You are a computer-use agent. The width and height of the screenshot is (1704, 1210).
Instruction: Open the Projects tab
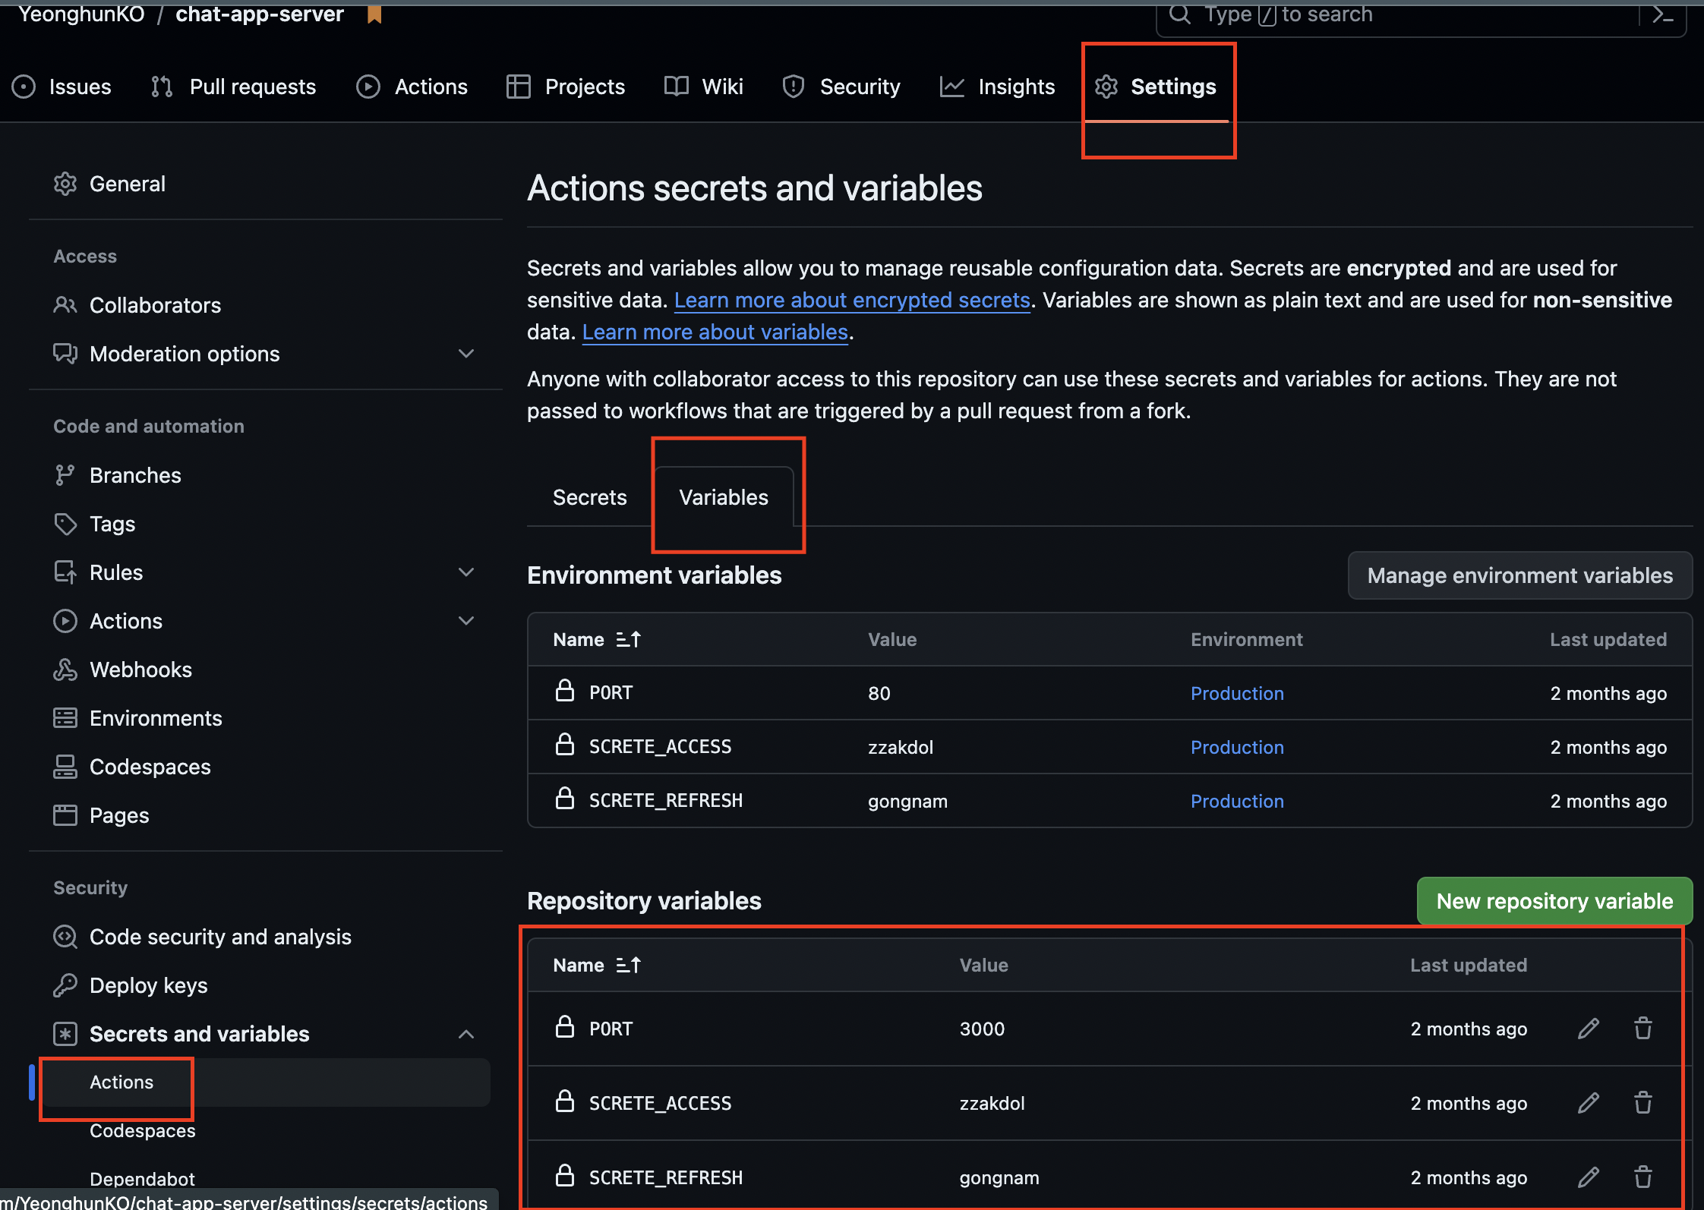click(566, 87)
